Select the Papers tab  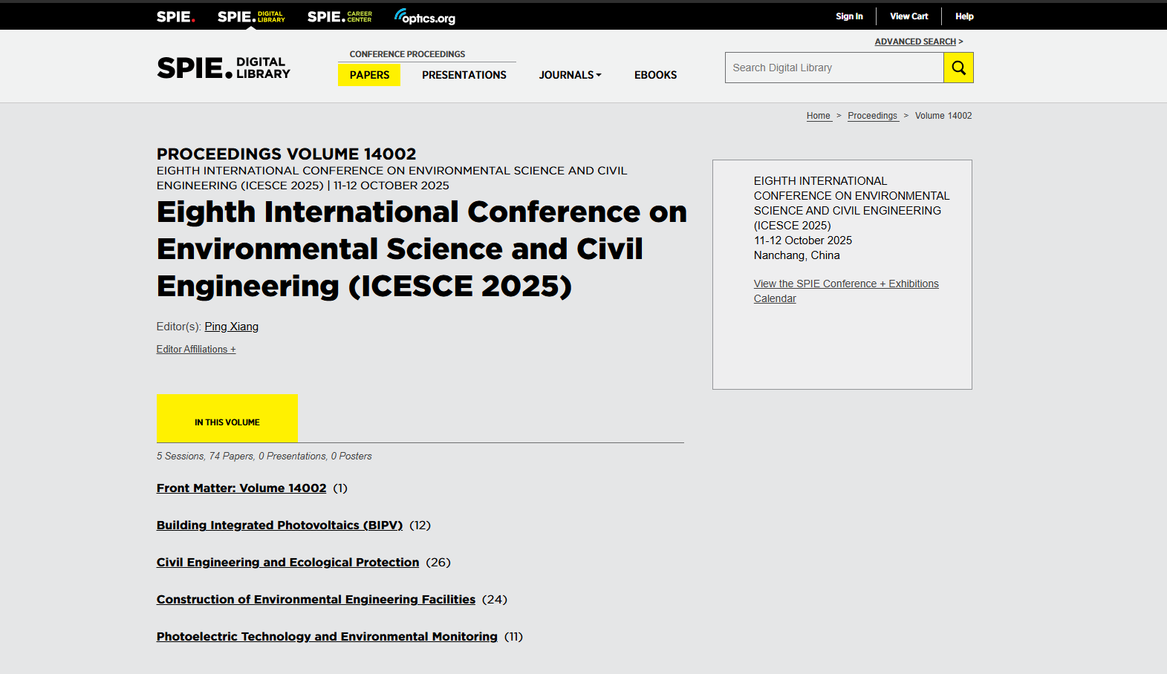click(x=369, y=75)
